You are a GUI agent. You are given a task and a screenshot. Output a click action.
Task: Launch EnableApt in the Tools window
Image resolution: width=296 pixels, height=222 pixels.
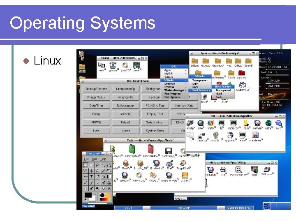click(157, 164)
